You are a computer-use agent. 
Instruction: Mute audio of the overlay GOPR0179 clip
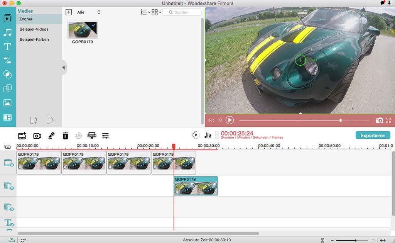[x=178, y=192]
